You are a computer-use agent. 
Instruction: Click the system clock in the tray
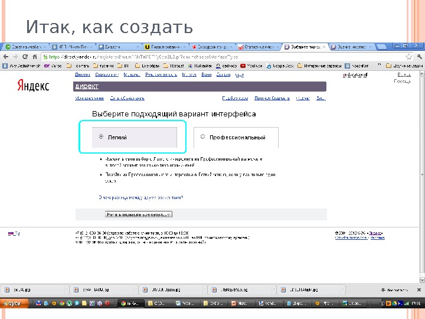pos(415,303)
